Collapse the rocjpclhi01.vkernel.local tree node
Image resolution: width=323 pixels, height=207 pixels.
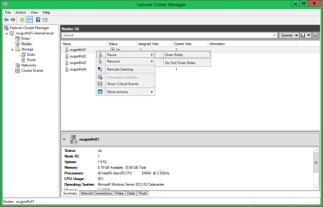pyautogui.click(x=7, y=33)
